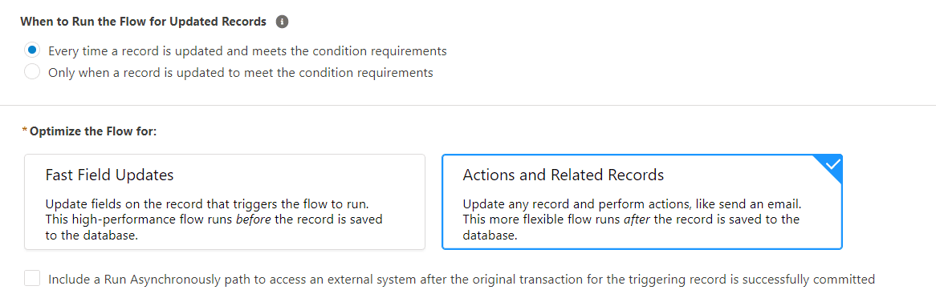Click the horizontal divider between sections
Image resolution: width=936 pixels, height=294 pixels.
pyautogui.click(x=468, y=106)
